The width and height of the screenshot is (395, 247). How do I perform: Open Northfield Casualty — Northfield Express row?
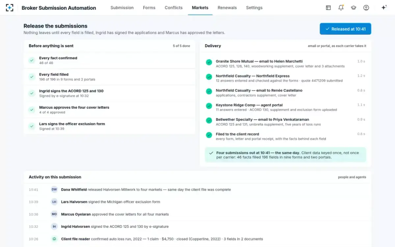[x=285, y=78]
